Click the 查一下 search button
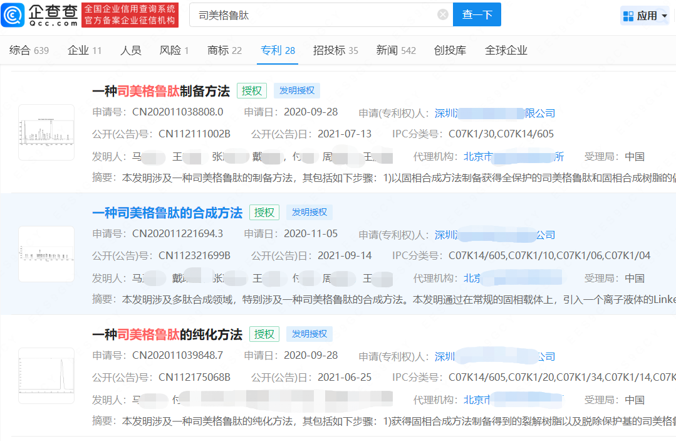The image size is (676, 441). [477, 15]
